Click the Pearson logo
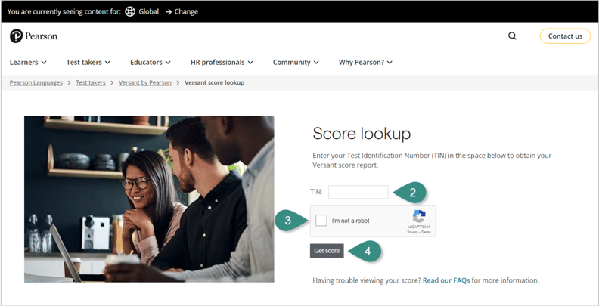This screenshot has width=599, height=306. (x=33, y=36)
